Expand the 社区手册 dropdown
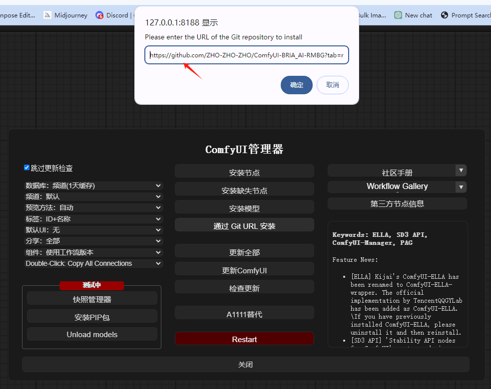This screenshot has height=389, width=491. pos(460,171)
